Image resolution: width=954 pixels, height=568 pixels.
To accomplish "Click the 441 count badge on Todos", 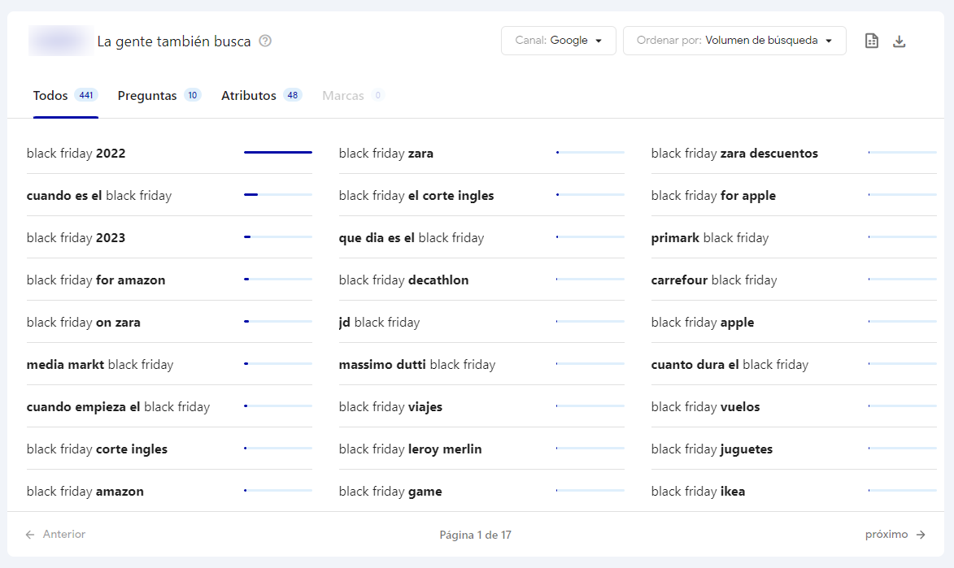I will tap(85, 95).
